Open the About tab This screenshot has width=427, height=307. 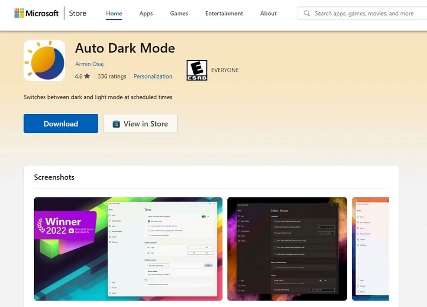pos(268,13)
